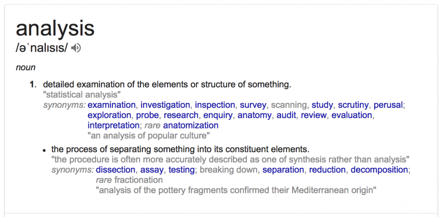Viewport: 443px width, 217px height.
Task: Follow the "enquiry" synonym link
Action: click(x=218, y=115)
